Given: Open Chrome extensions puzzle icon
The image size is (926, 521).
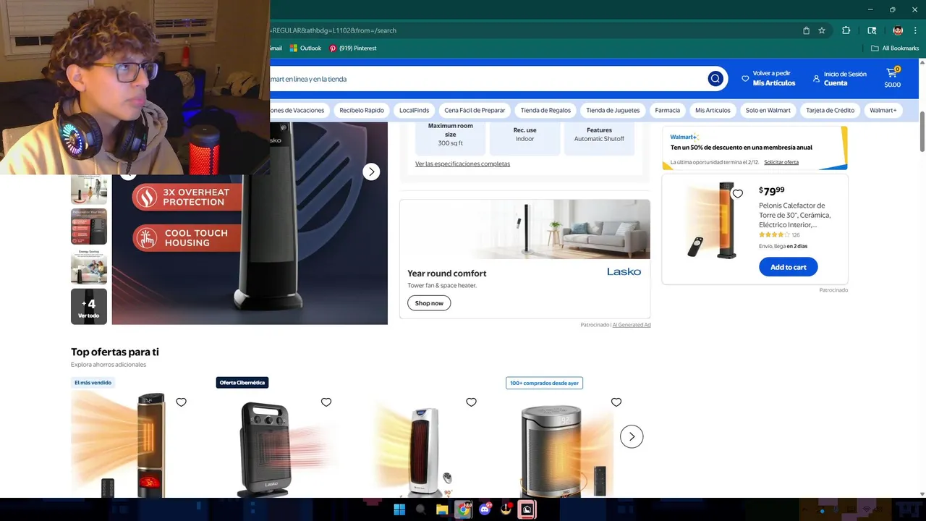Looking at the screenshot, I should (x=846, y=30).
